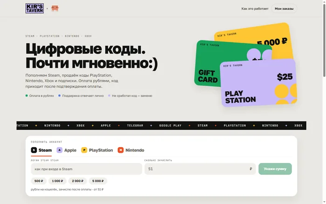Click the "Не сработал код — заменю" text
Screen dimensions: 326x204
[132, 95]
